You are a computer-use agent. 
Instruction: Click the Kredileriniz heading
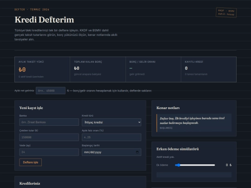30,183
